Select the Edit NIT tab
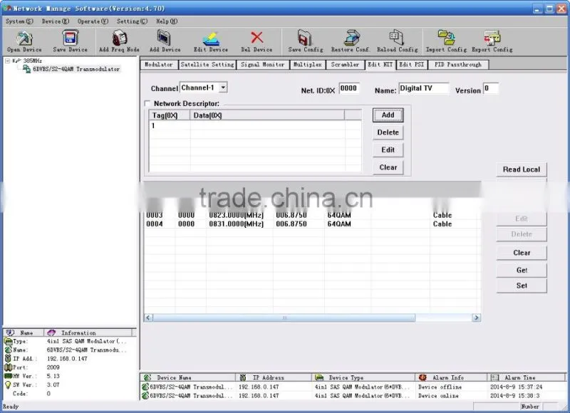 pyautogui.click(x=380, y=64)
